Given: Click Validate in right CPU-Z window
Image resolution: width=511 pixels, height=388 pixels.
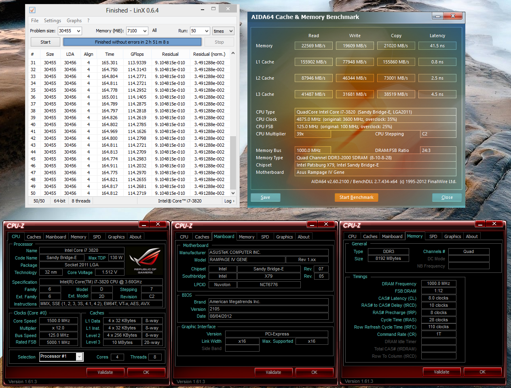Looking at the screenshot, I should (441, 372).
